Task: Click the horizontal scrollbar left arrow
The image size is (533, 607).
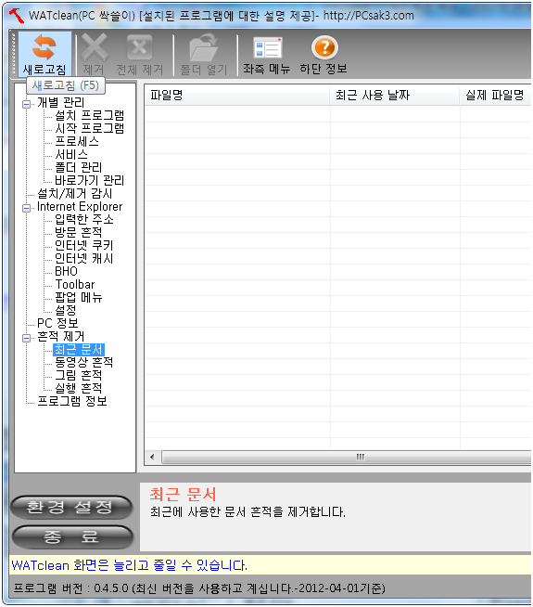Action: pos(152,458)
